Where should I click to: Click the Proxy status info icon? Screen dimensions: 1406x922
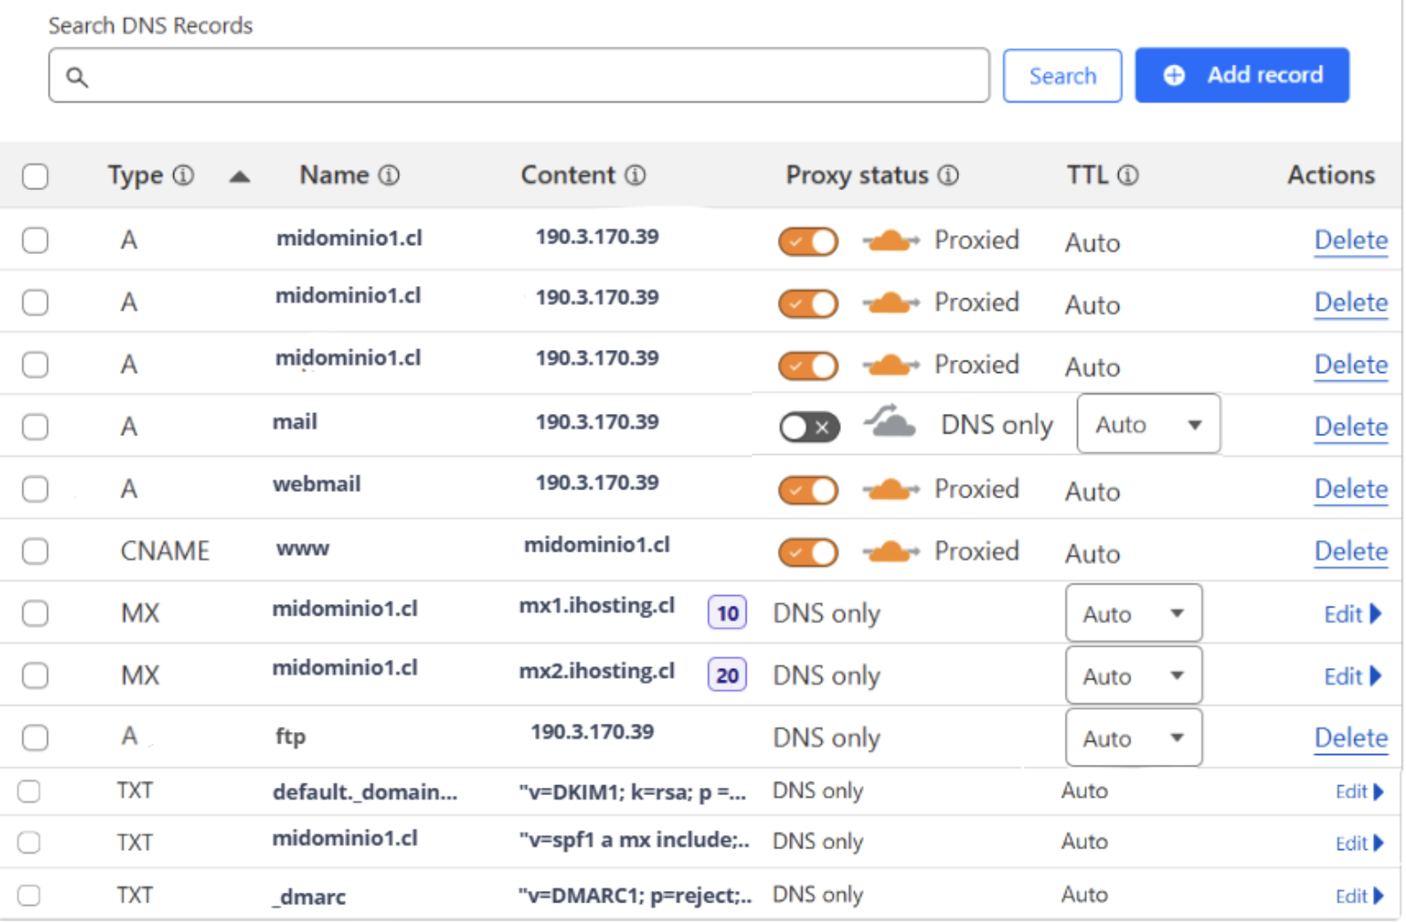click(948, 175)
